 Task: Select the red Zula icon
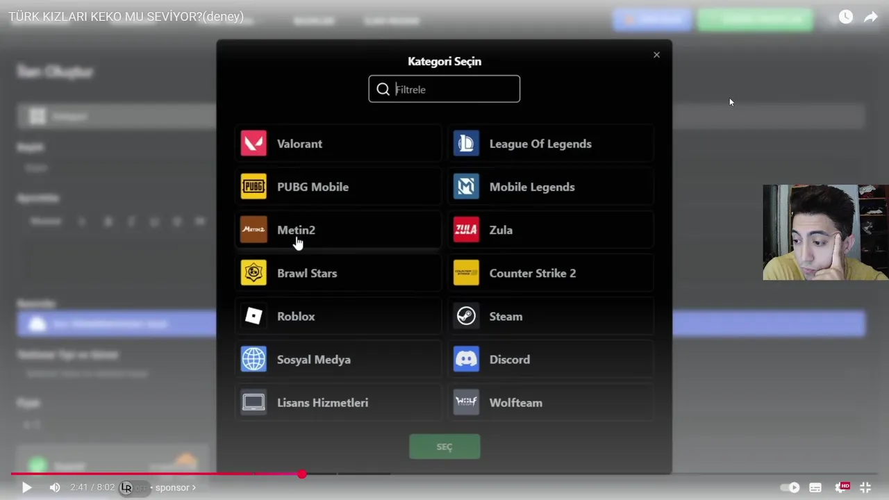pos(466,230)
